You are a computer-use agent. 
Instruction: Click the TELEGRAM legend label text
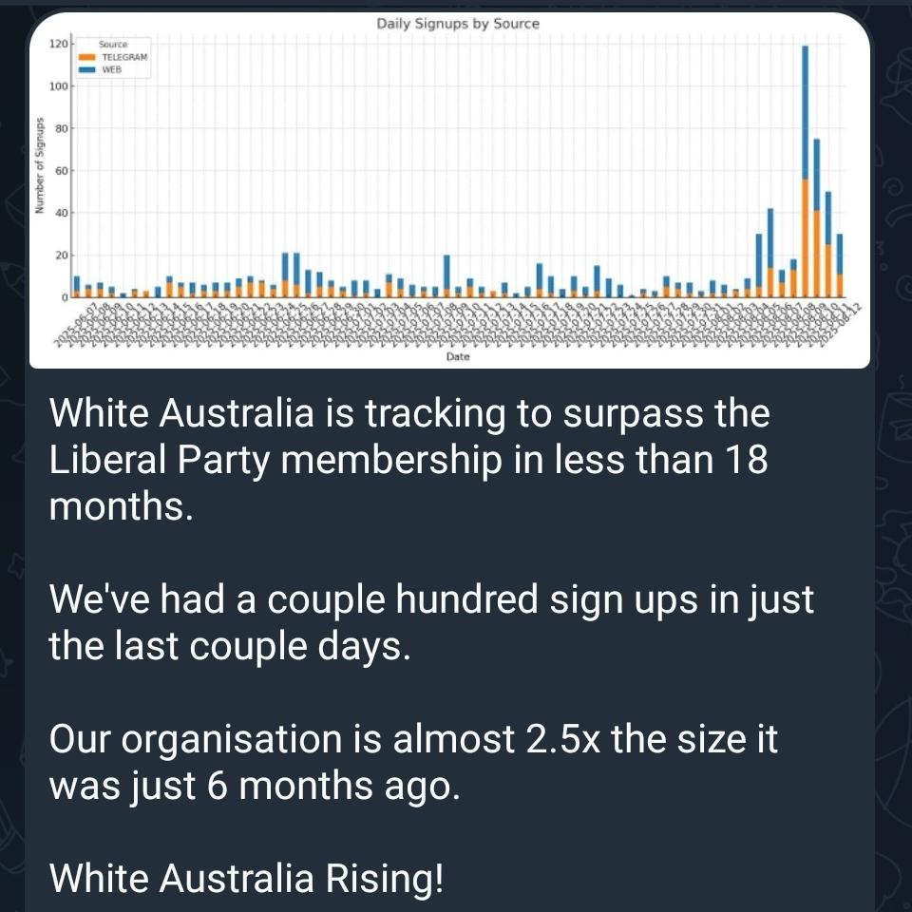[x=123, y=57]
